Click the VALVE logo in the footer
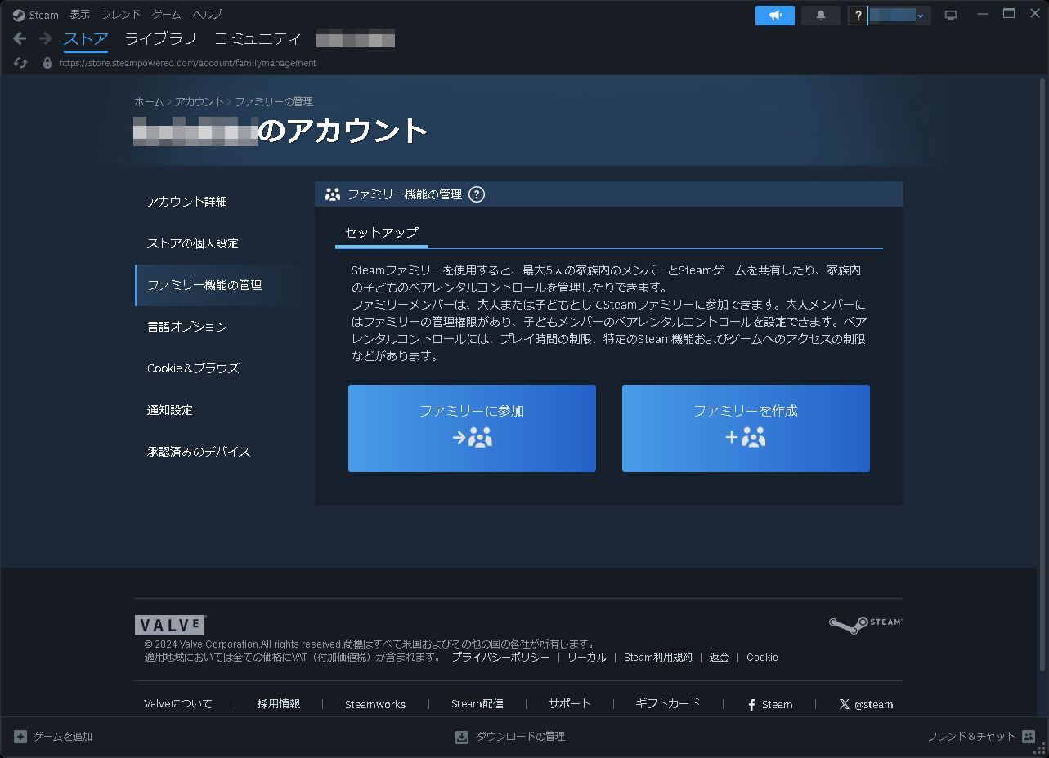 (169, 624)
